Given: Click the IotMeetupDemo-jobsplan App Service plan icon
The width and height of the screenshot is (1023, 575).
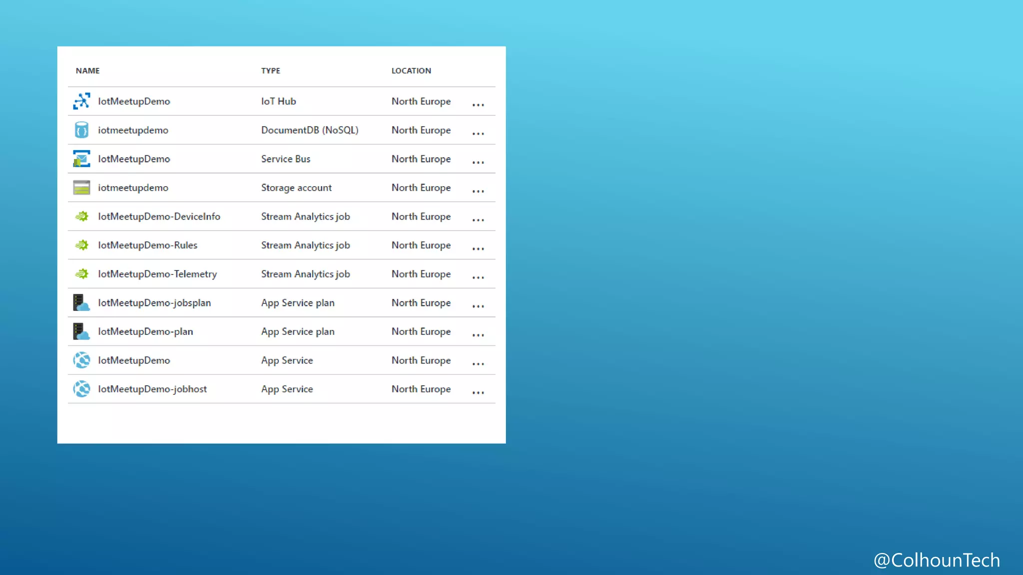Looking at the screenshot, I should pos(81,303).
